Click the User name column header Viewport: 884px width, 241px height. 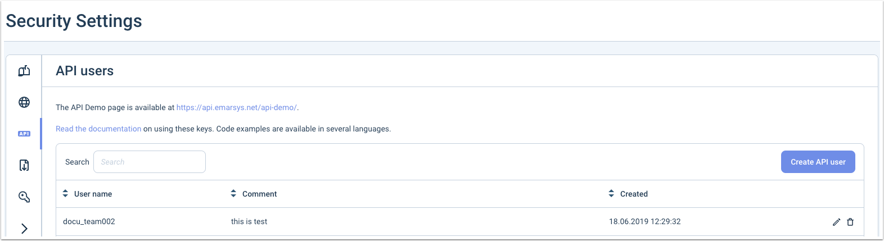coord(93,194)
